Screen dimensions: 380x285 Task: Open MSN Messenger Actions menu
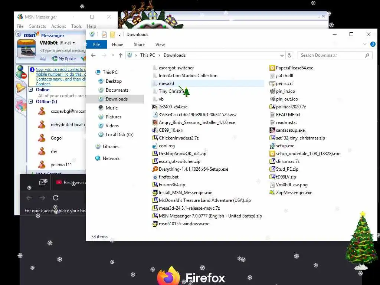(x=59, y=26)
